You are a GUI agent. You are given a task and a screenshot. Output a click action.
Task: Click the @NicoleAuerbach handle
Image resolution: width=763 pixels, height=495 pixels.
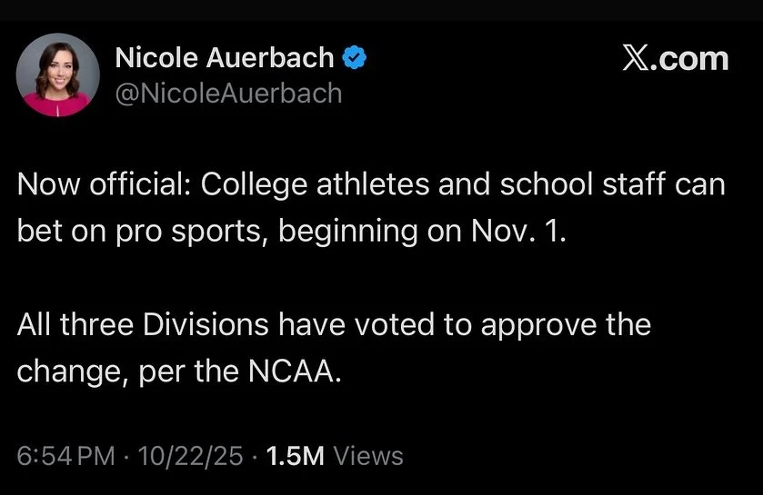click(x=228, y=92)
